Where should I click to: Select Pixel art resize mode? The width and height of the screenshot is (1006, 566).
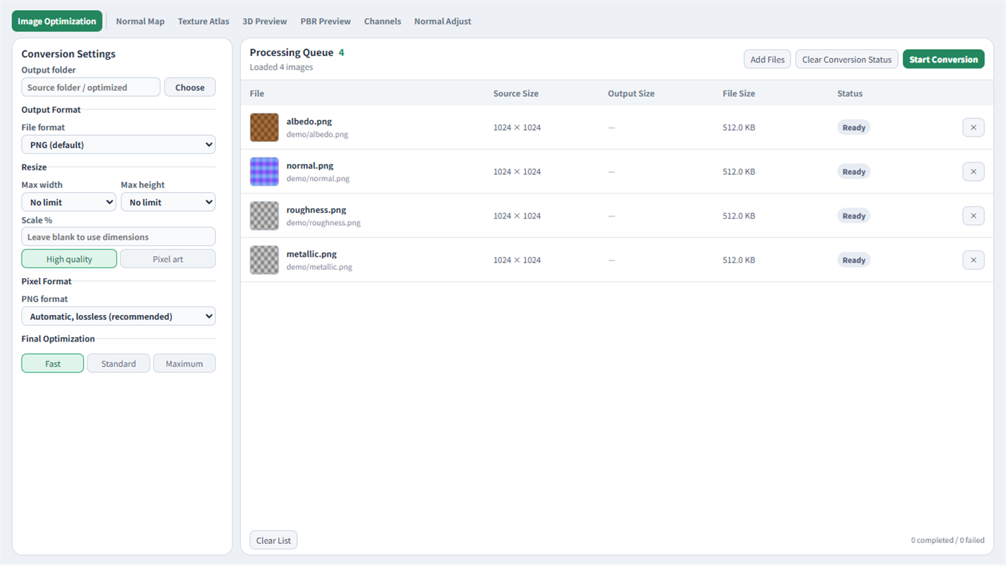(168, 259)
